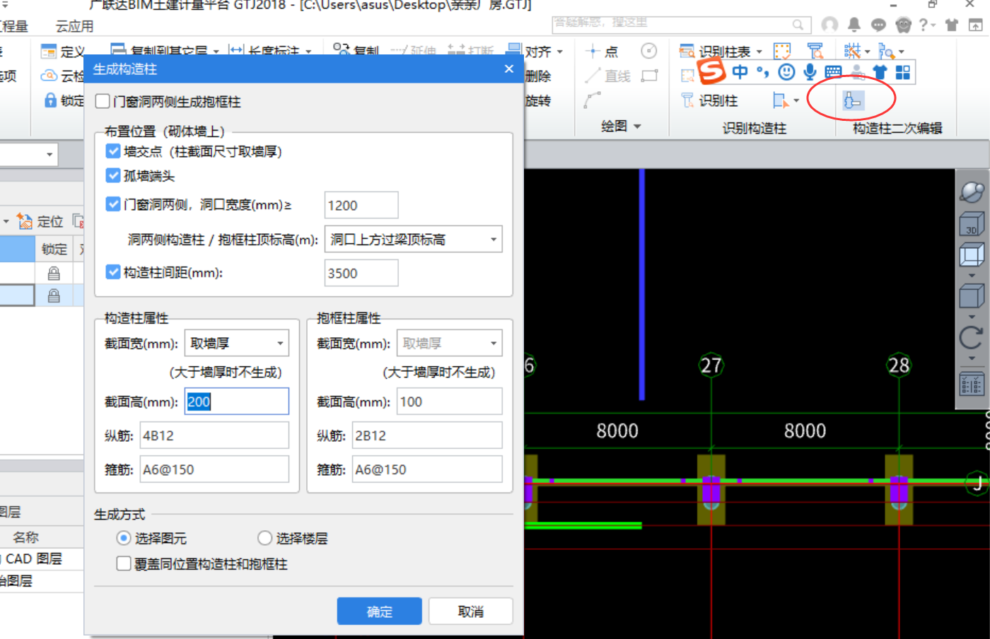Screen dimensions: 990x639
Task: Click 确定 to confirm generation
Action: point(379,611)
